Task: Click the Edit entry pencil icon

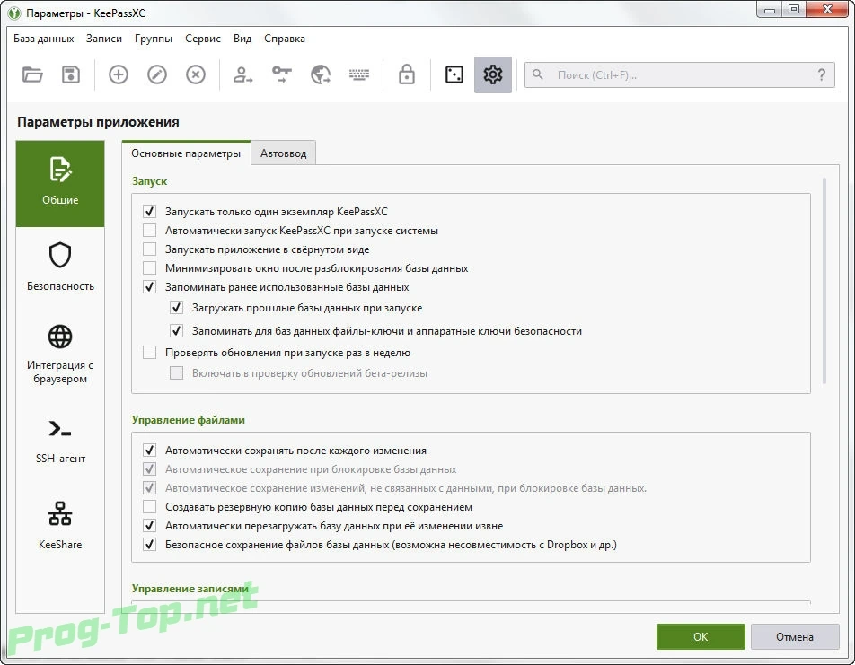Action: pos(157,74)
